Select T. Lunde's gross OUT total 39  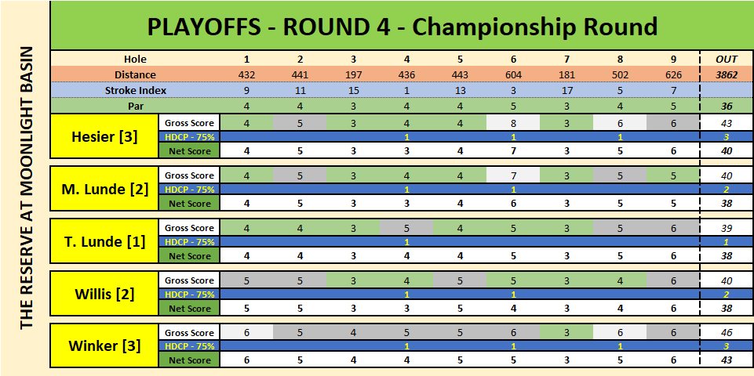click(x=726, y=227)
